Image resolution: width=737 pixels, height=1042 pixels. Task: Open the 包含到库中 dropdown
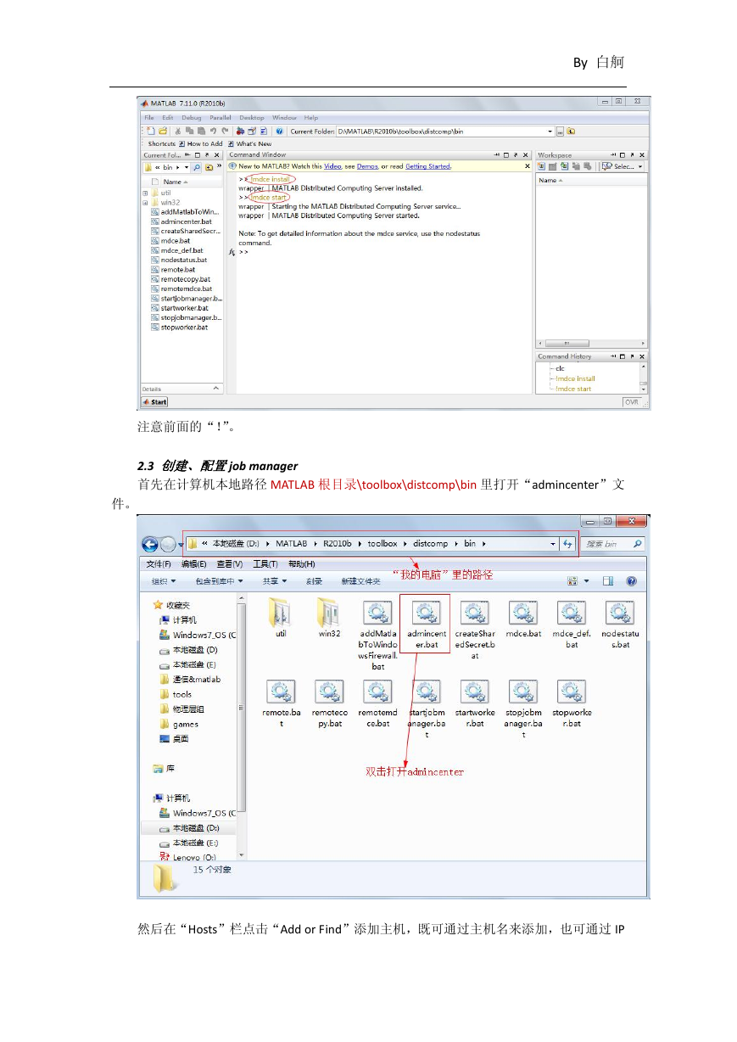[x=219, y=581]
